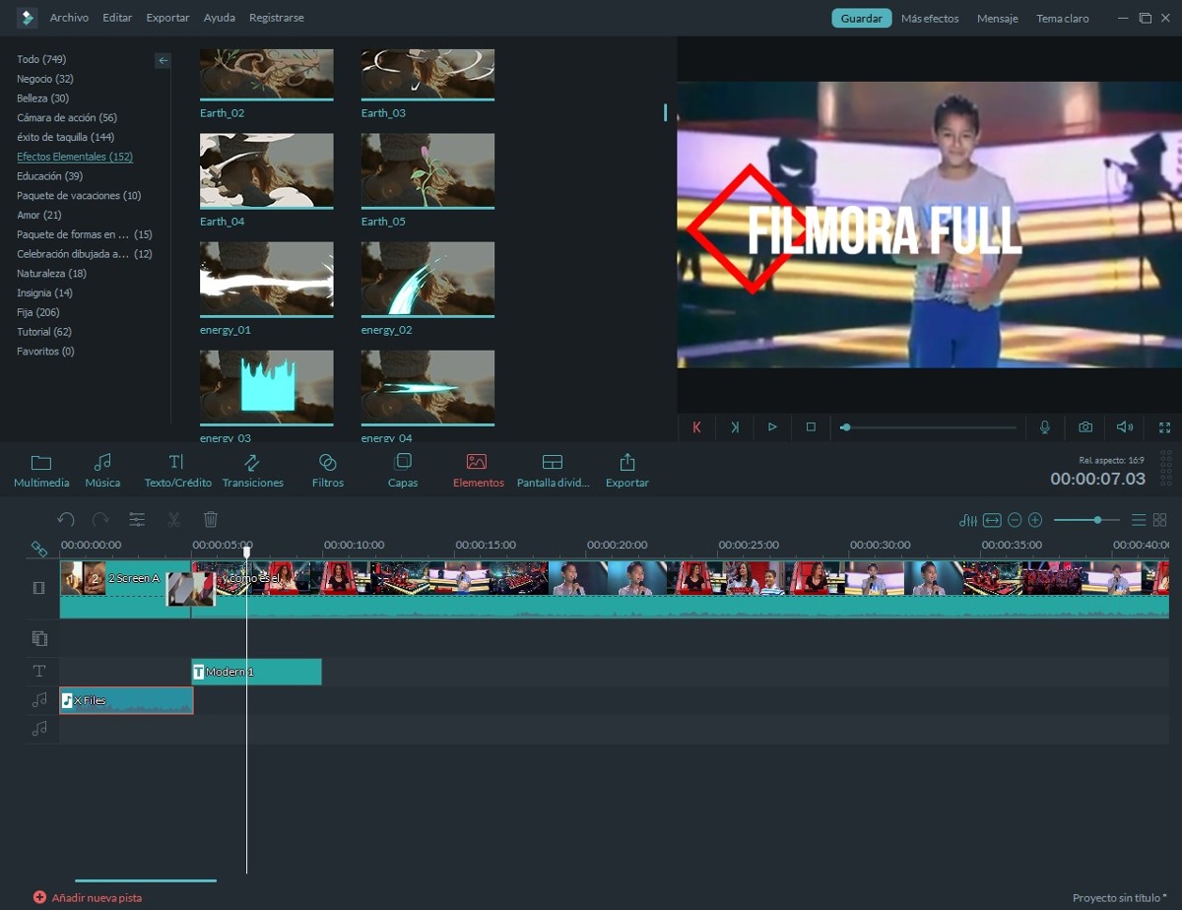Select the Pantalla dividida panel
This screenshot has height=910, width=1182.
tap(552, 469)
